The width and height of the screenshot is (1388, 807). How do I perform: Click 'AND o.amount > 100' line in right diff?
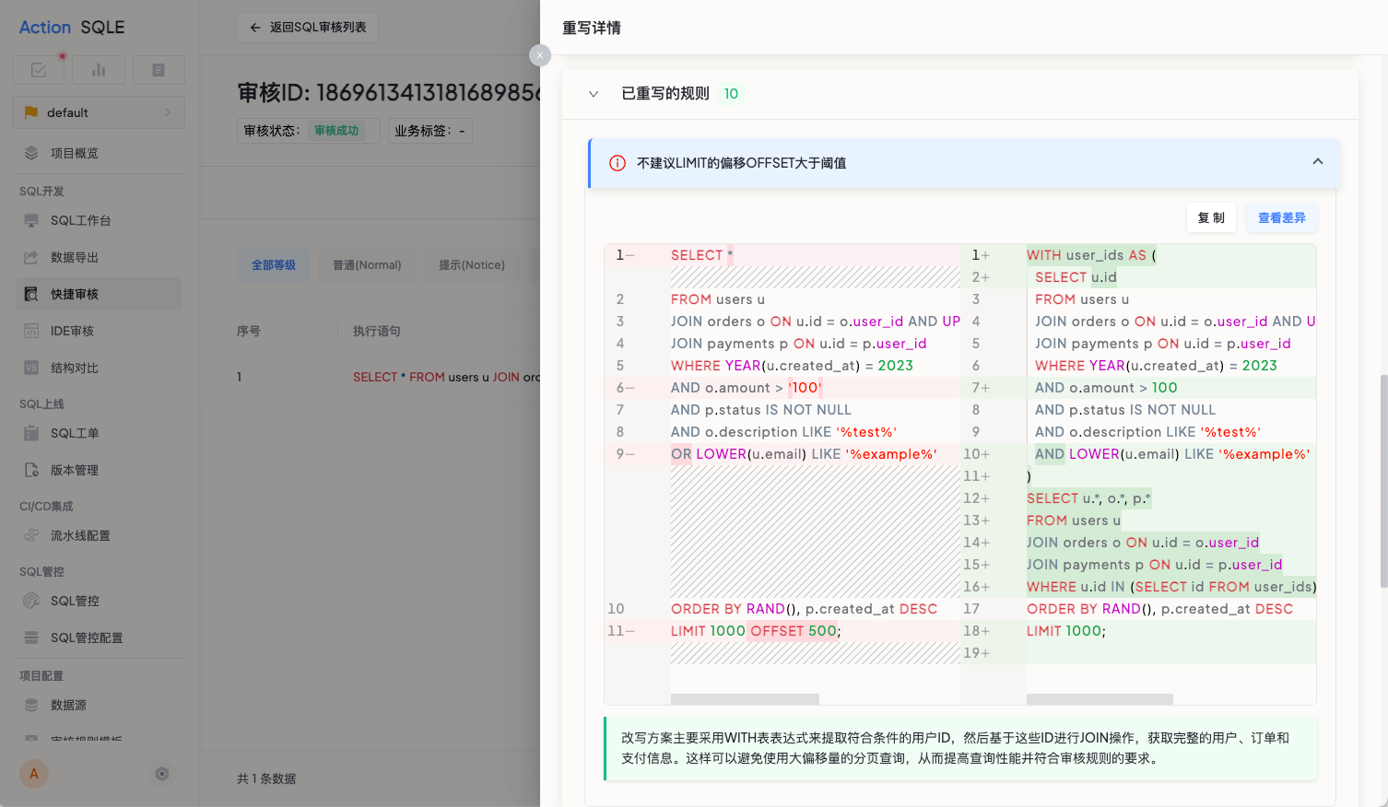1106,388
